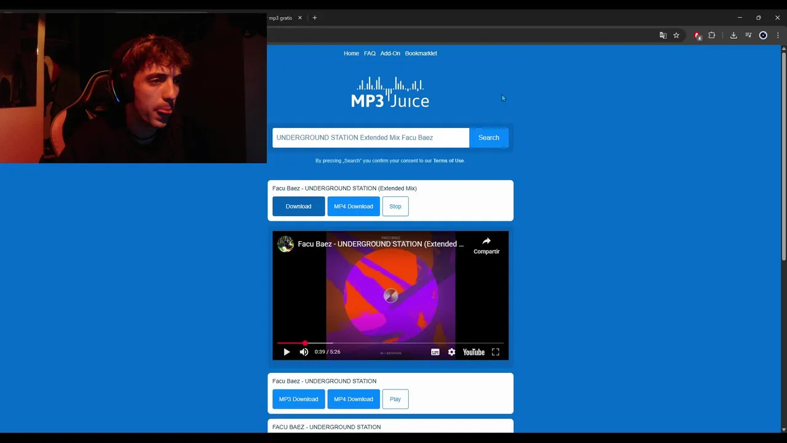This screenshot has width=787, height=443.
Task: Show the browser downloads
Action: pos(734,36)
